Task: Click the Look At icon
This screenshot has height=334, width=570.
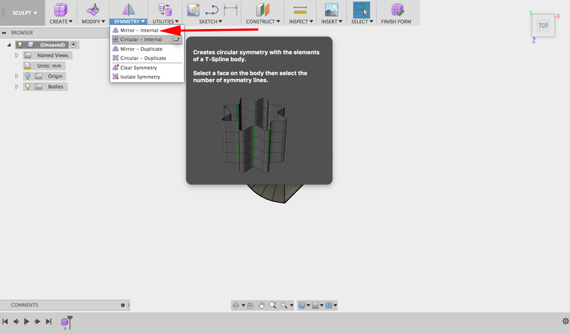Action: pyautogui.click(x=250, y=306)
